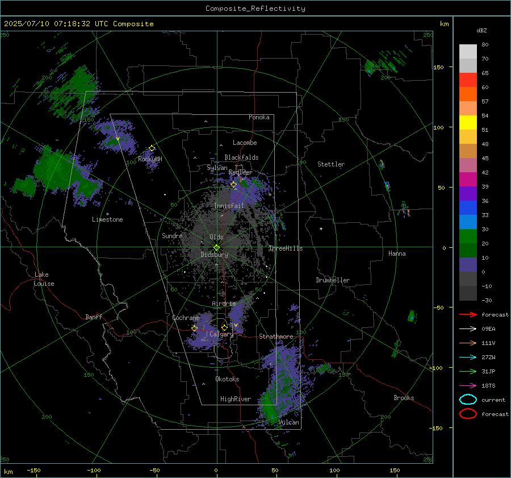The height and width of the screenshot is (478, 511).
Task: Click the 111V legend label
Action: tap(488, 343)
